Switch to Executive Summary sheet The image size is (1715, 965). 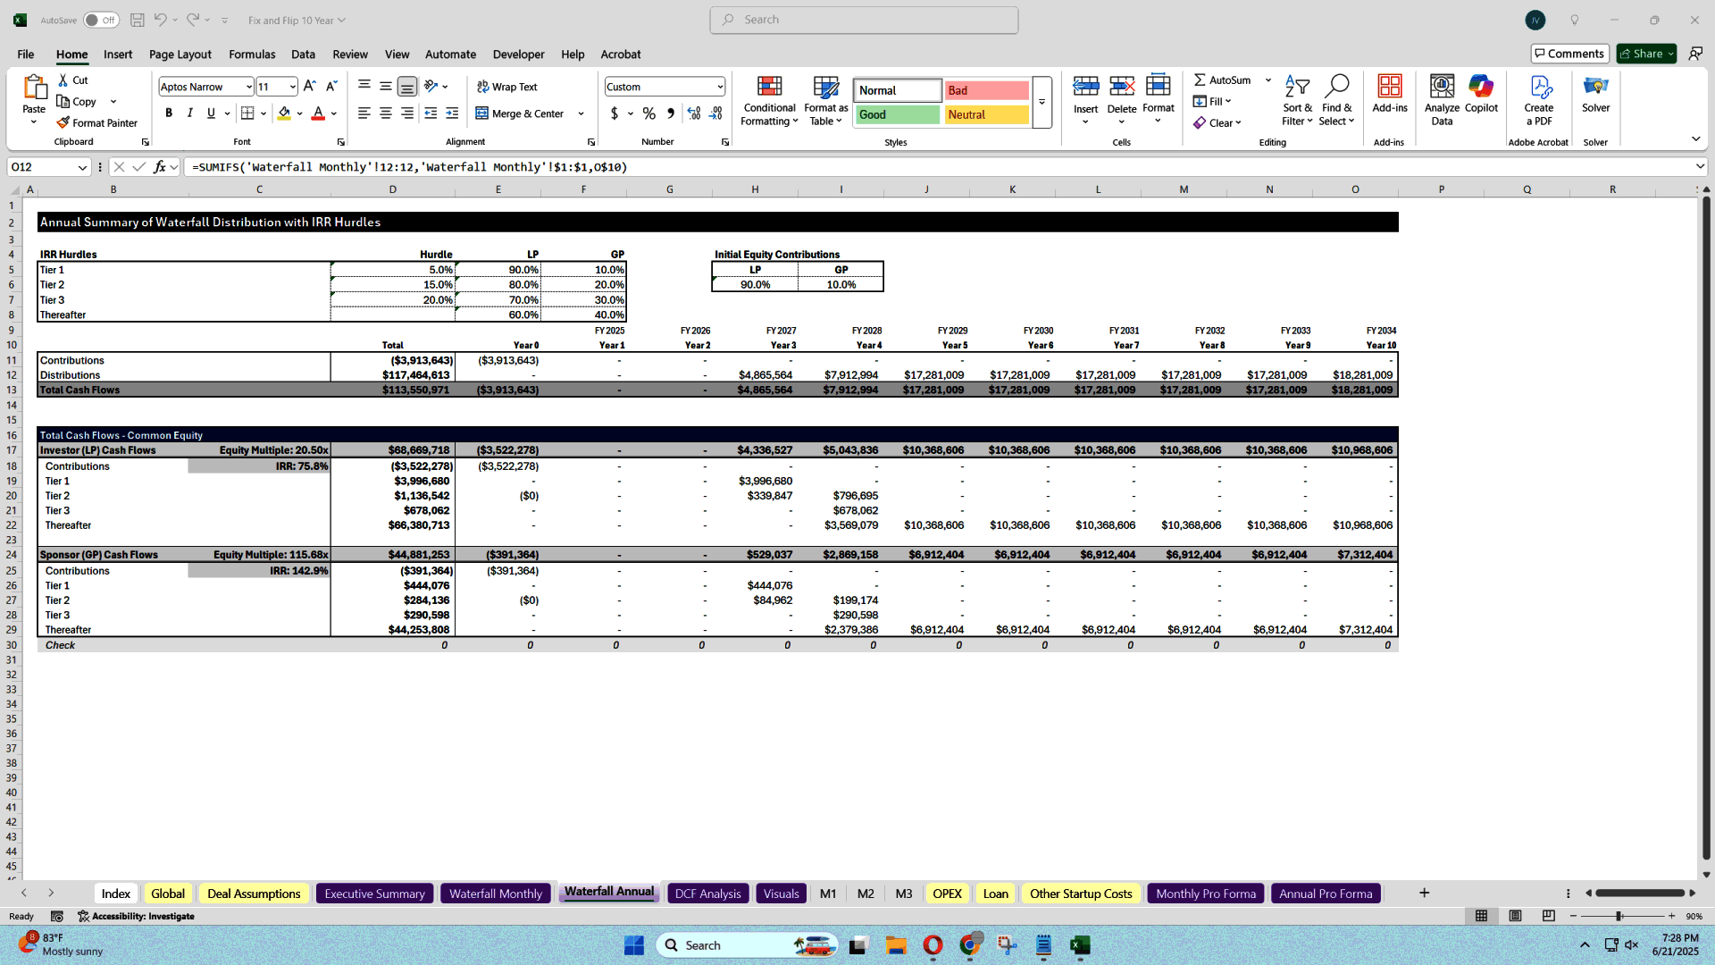point(374,894)
